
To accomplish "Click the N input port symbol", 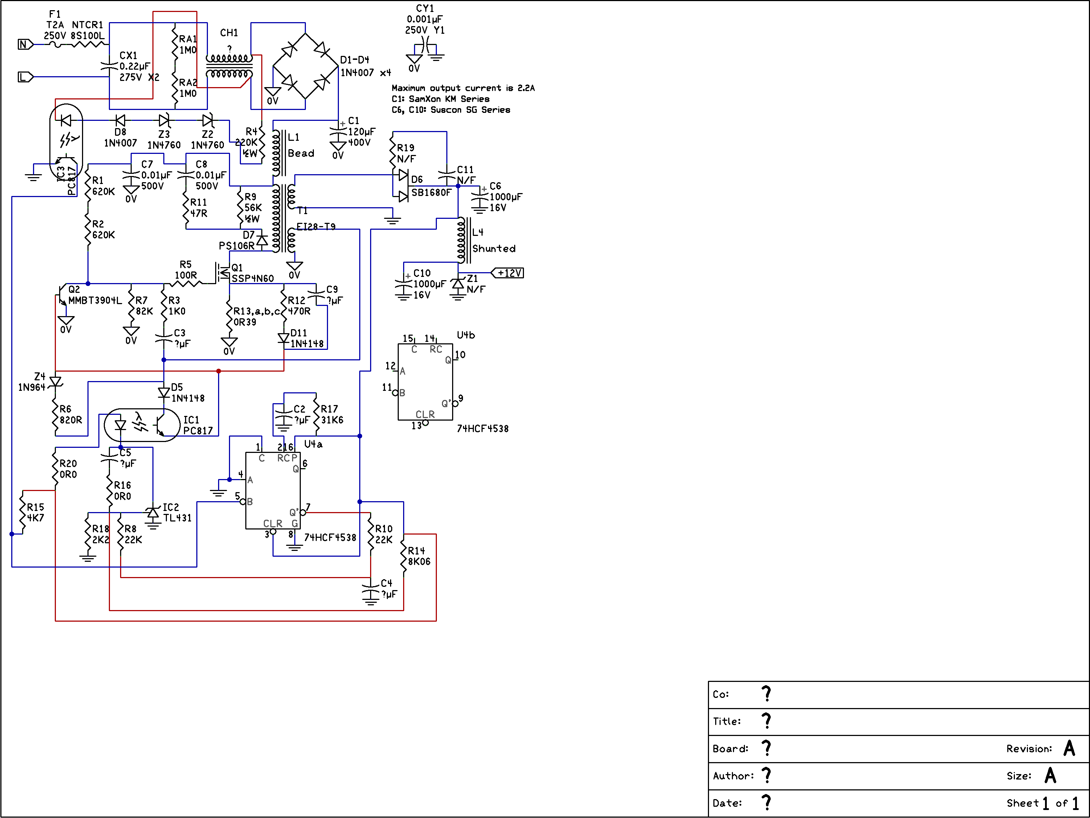I will coord(26,44).
